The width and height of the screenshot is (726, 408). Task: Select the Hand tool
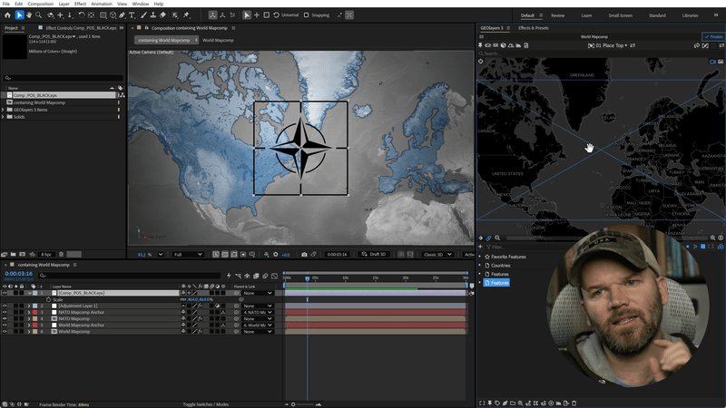tap(29, 15)
